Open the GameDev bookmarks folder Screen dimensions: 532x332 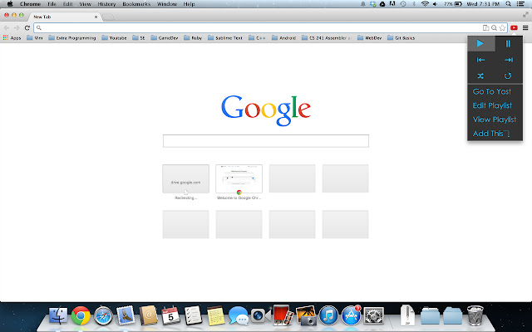click(165, 38)
